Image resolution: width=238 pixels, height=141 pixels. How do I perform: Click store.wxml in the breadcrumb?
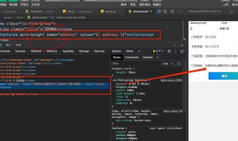tap(40, 17)
